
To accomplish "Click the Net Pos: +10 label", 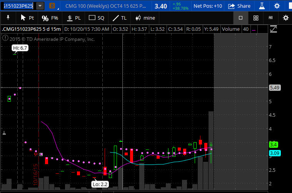I will pos(208,6).
